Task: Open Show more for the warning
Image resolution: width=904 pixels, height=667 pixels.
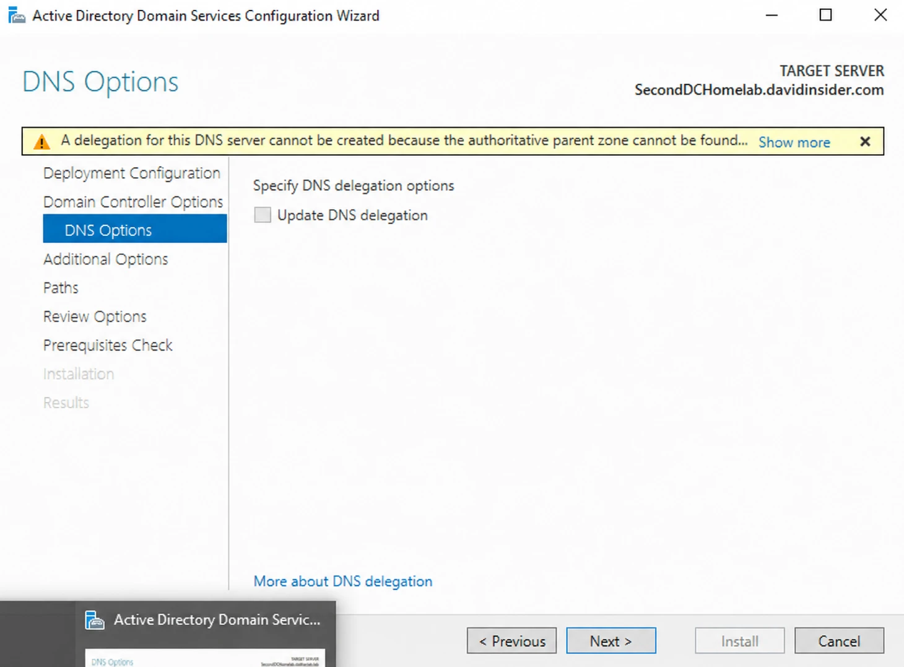Action: point(794,142)
